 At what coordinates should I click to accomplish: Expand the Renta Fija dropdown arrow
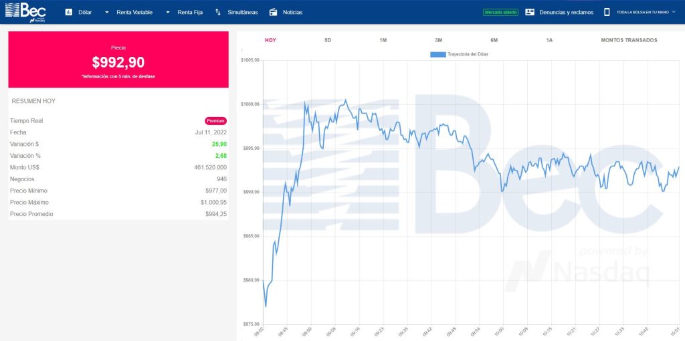[x=167, y=12]
